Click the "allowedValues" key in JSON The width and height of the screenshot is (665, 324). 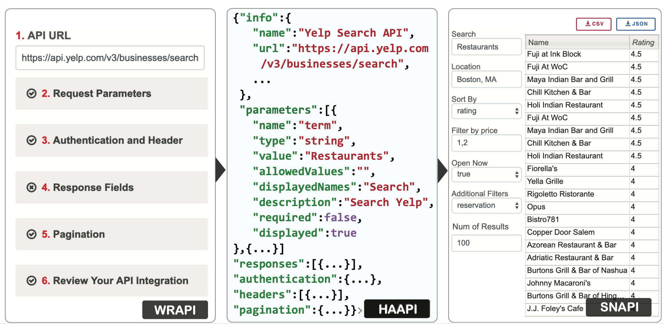point(301,171)
